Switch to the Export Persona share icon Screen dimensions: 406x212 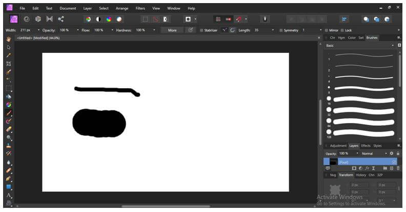pos(61,19)
